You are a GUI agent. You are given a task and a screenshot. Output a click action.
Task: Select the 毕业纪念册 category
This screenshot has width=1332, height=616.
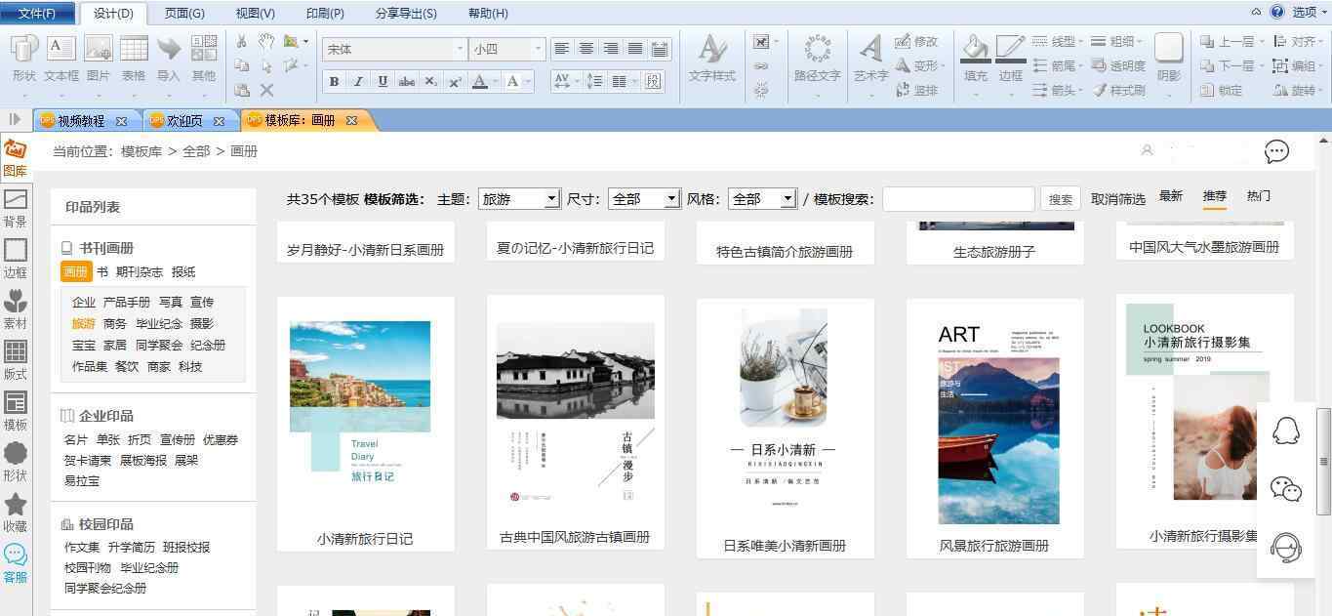(x=148, y=567)
